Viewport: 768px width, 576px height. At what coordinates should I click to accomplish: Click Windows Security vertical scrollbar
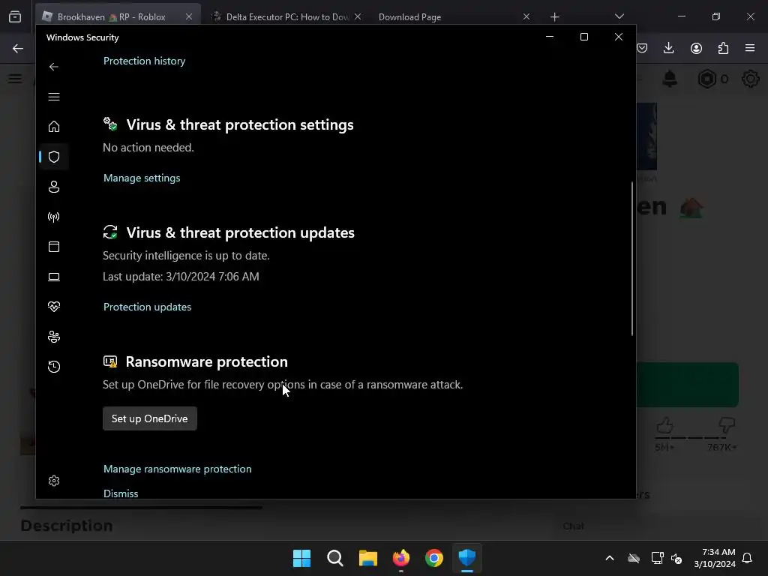tap(631, 259)
